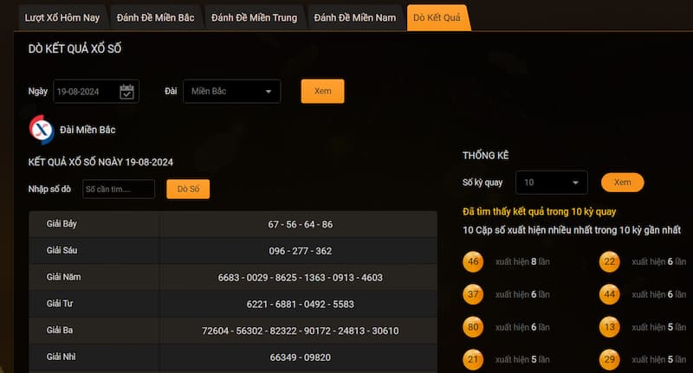The height and width of the screenshot is (373, 693).
Task: Click the number 46 ball
Action: tap(473, 262)
